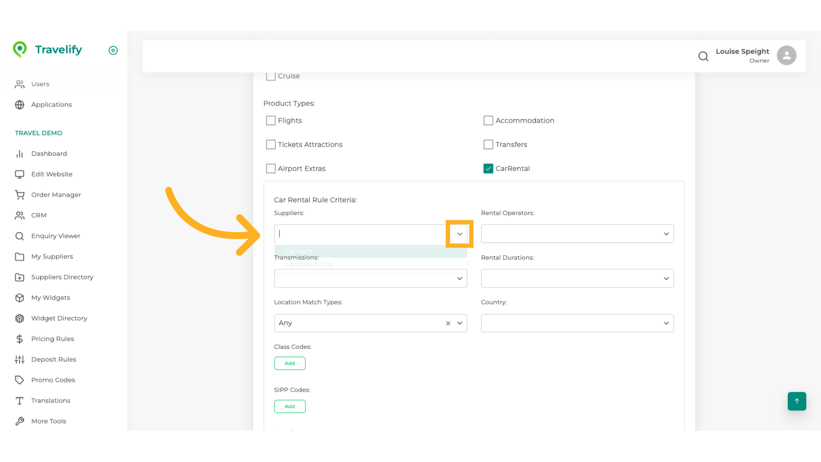Image resolution: width=821 pixels, height=462 pixels.
Task: Click Add under SIPP Codes
Action: [290, 406]
